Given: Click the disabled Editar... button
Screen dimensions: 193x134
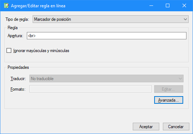Looking at the screenshot, I should pos(169,89).
